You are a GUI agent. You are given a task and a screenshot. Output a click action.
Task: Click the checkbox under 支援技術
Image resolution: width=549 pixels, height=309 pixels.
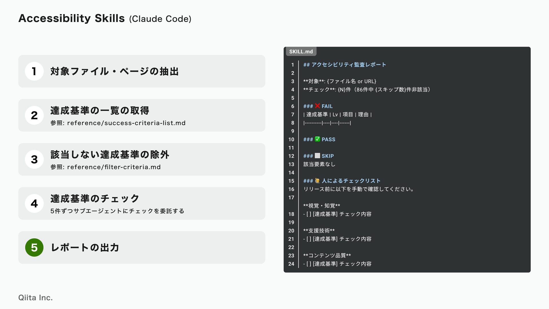pyautogui.click(x=309, y=239)
